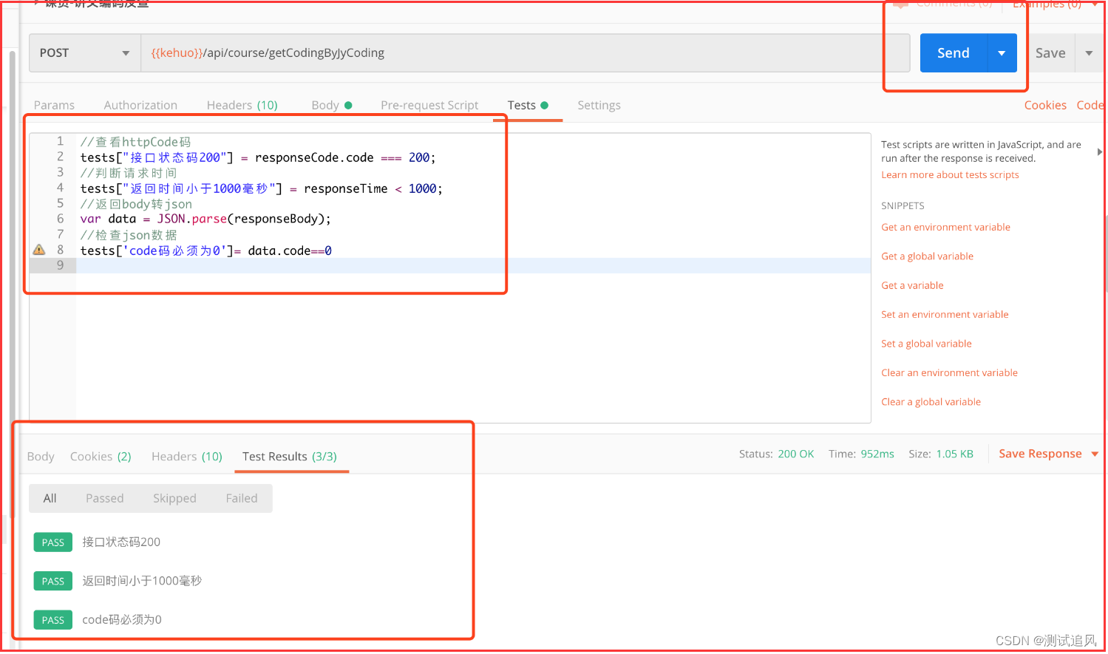The height and width of the screenshot is (654, 1108).
Task: Open Learn more about tests scripts
Action: (x=950, y=175)
